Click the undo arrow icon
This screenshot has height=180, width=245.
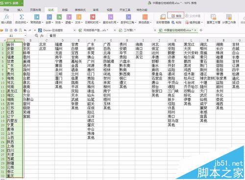point(25,30)
